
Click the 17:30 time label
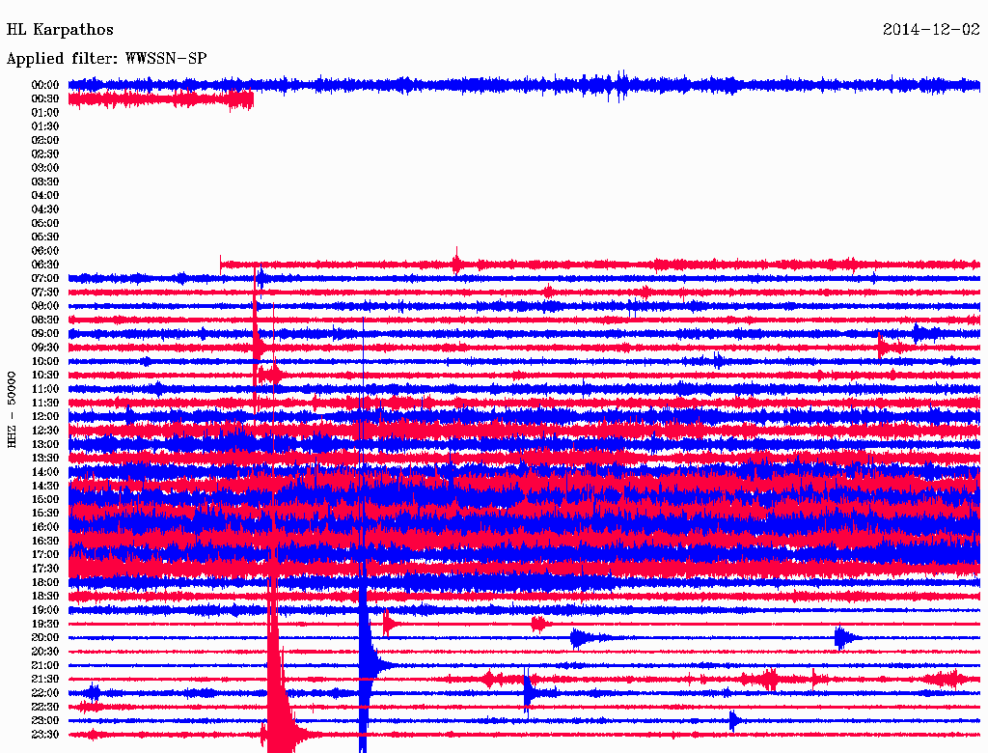click(x=45, y=569)
